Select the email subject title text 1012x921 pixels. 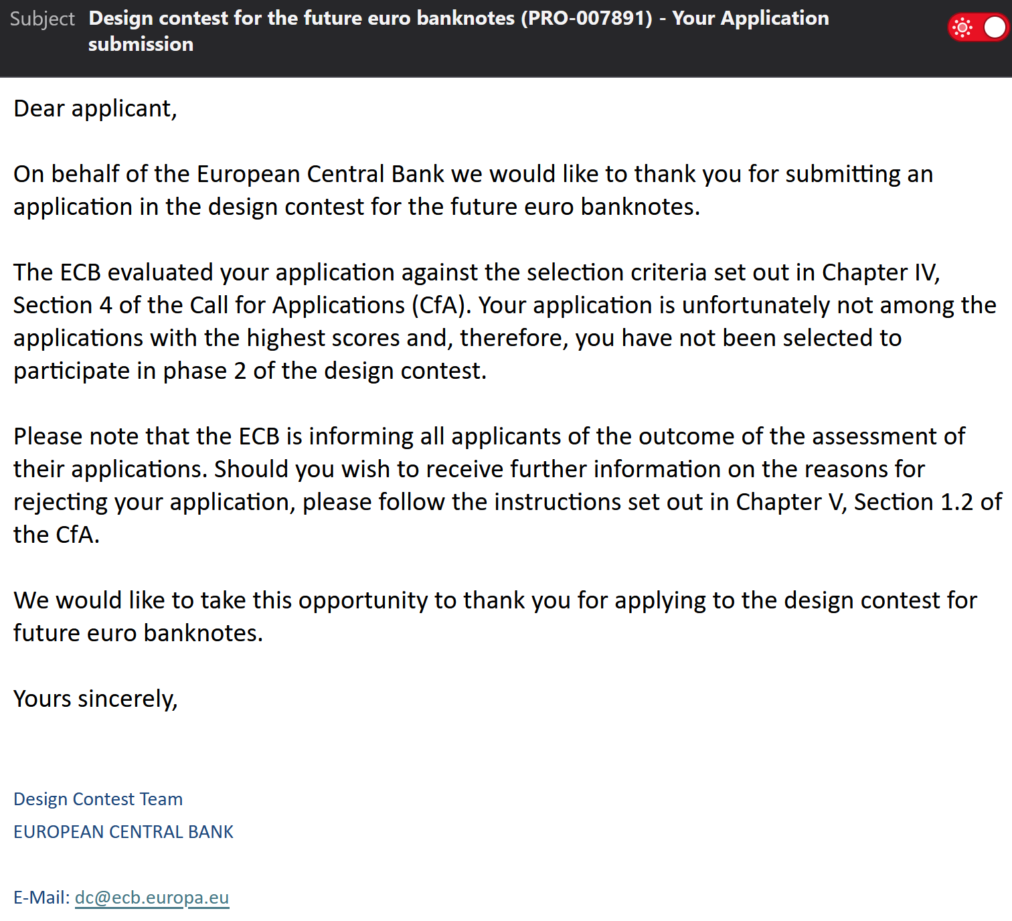[x=458, y=31]
